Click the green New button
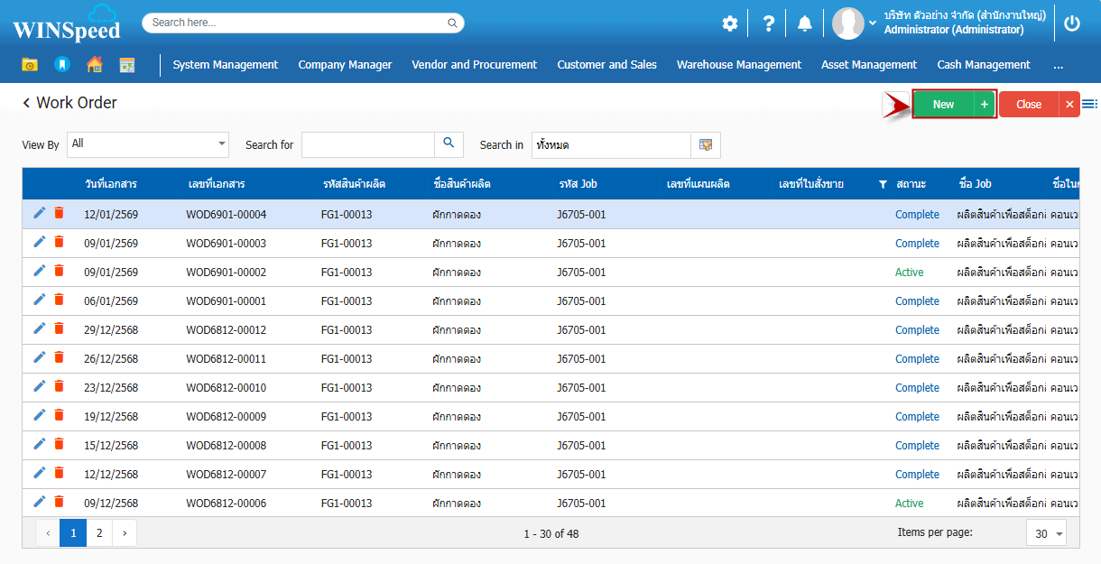Image resolution: width=1101 pixels, height=564 pixels. pos(943,105)
